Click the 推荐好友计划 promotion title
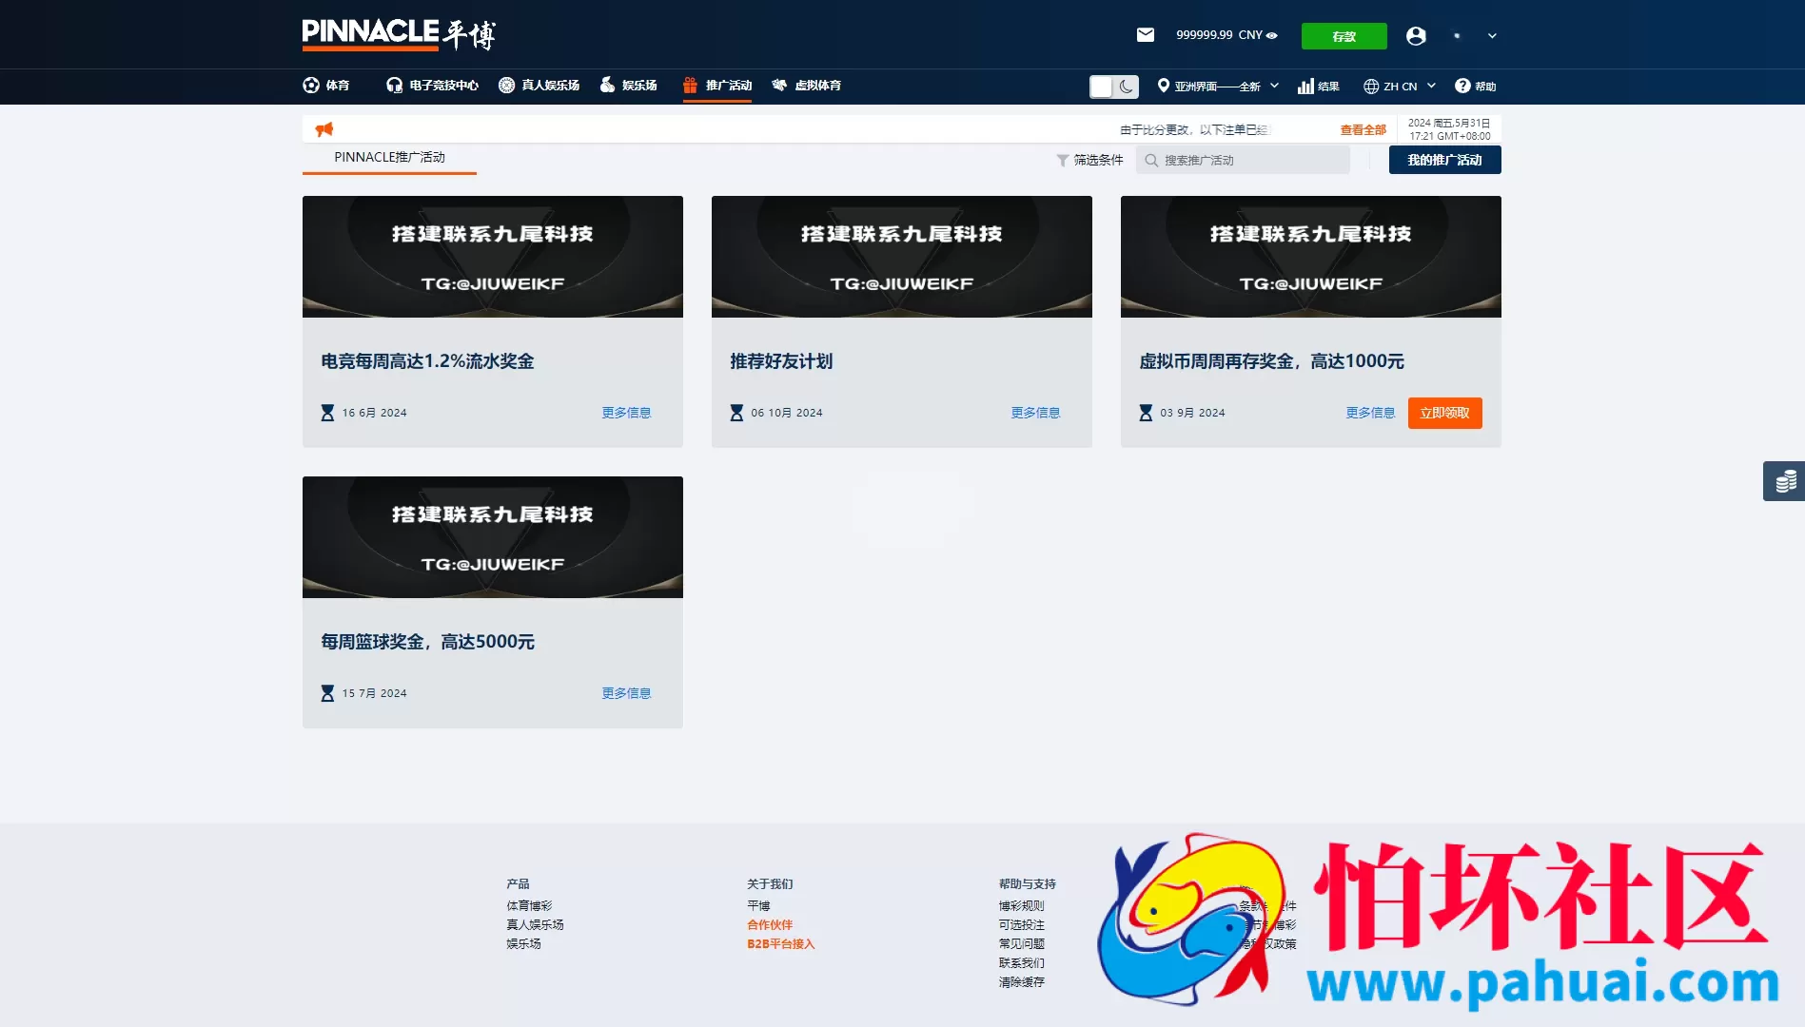 tap(781, 361)
